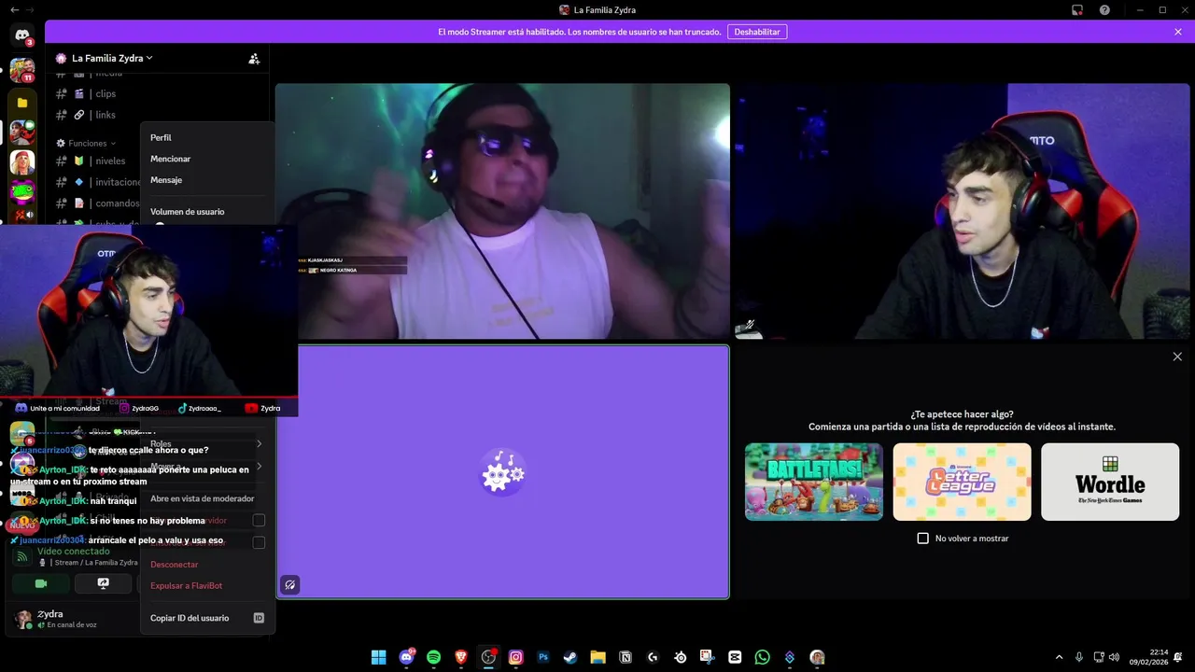Image resolution: width=1195 pixels, height=672 pixels.
Task: Show hidden system tray icons chevron
Action: 1059,657
